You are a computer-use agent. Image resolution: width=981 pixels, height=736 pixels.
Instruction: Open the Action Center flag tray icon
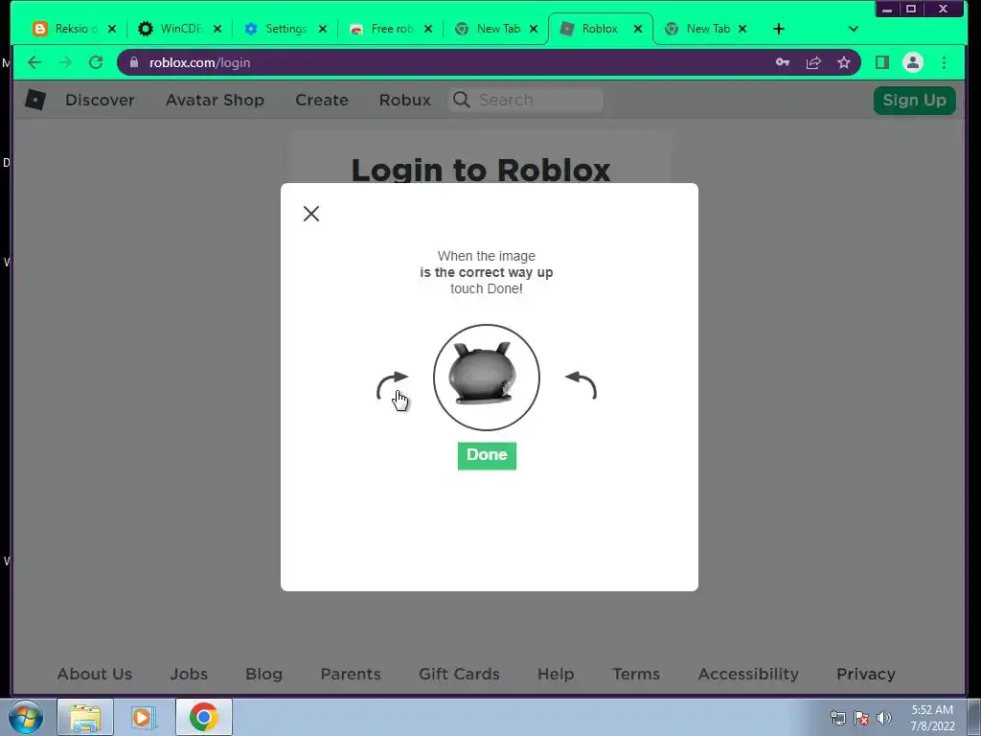tap(861, 718)
